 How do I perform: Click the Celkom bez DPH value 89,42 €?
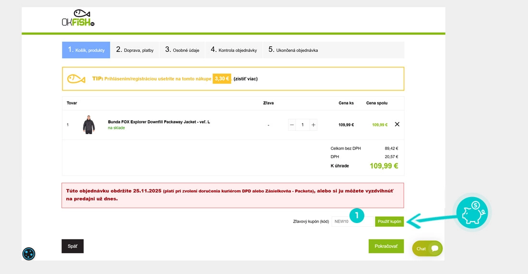coord(392,148)
